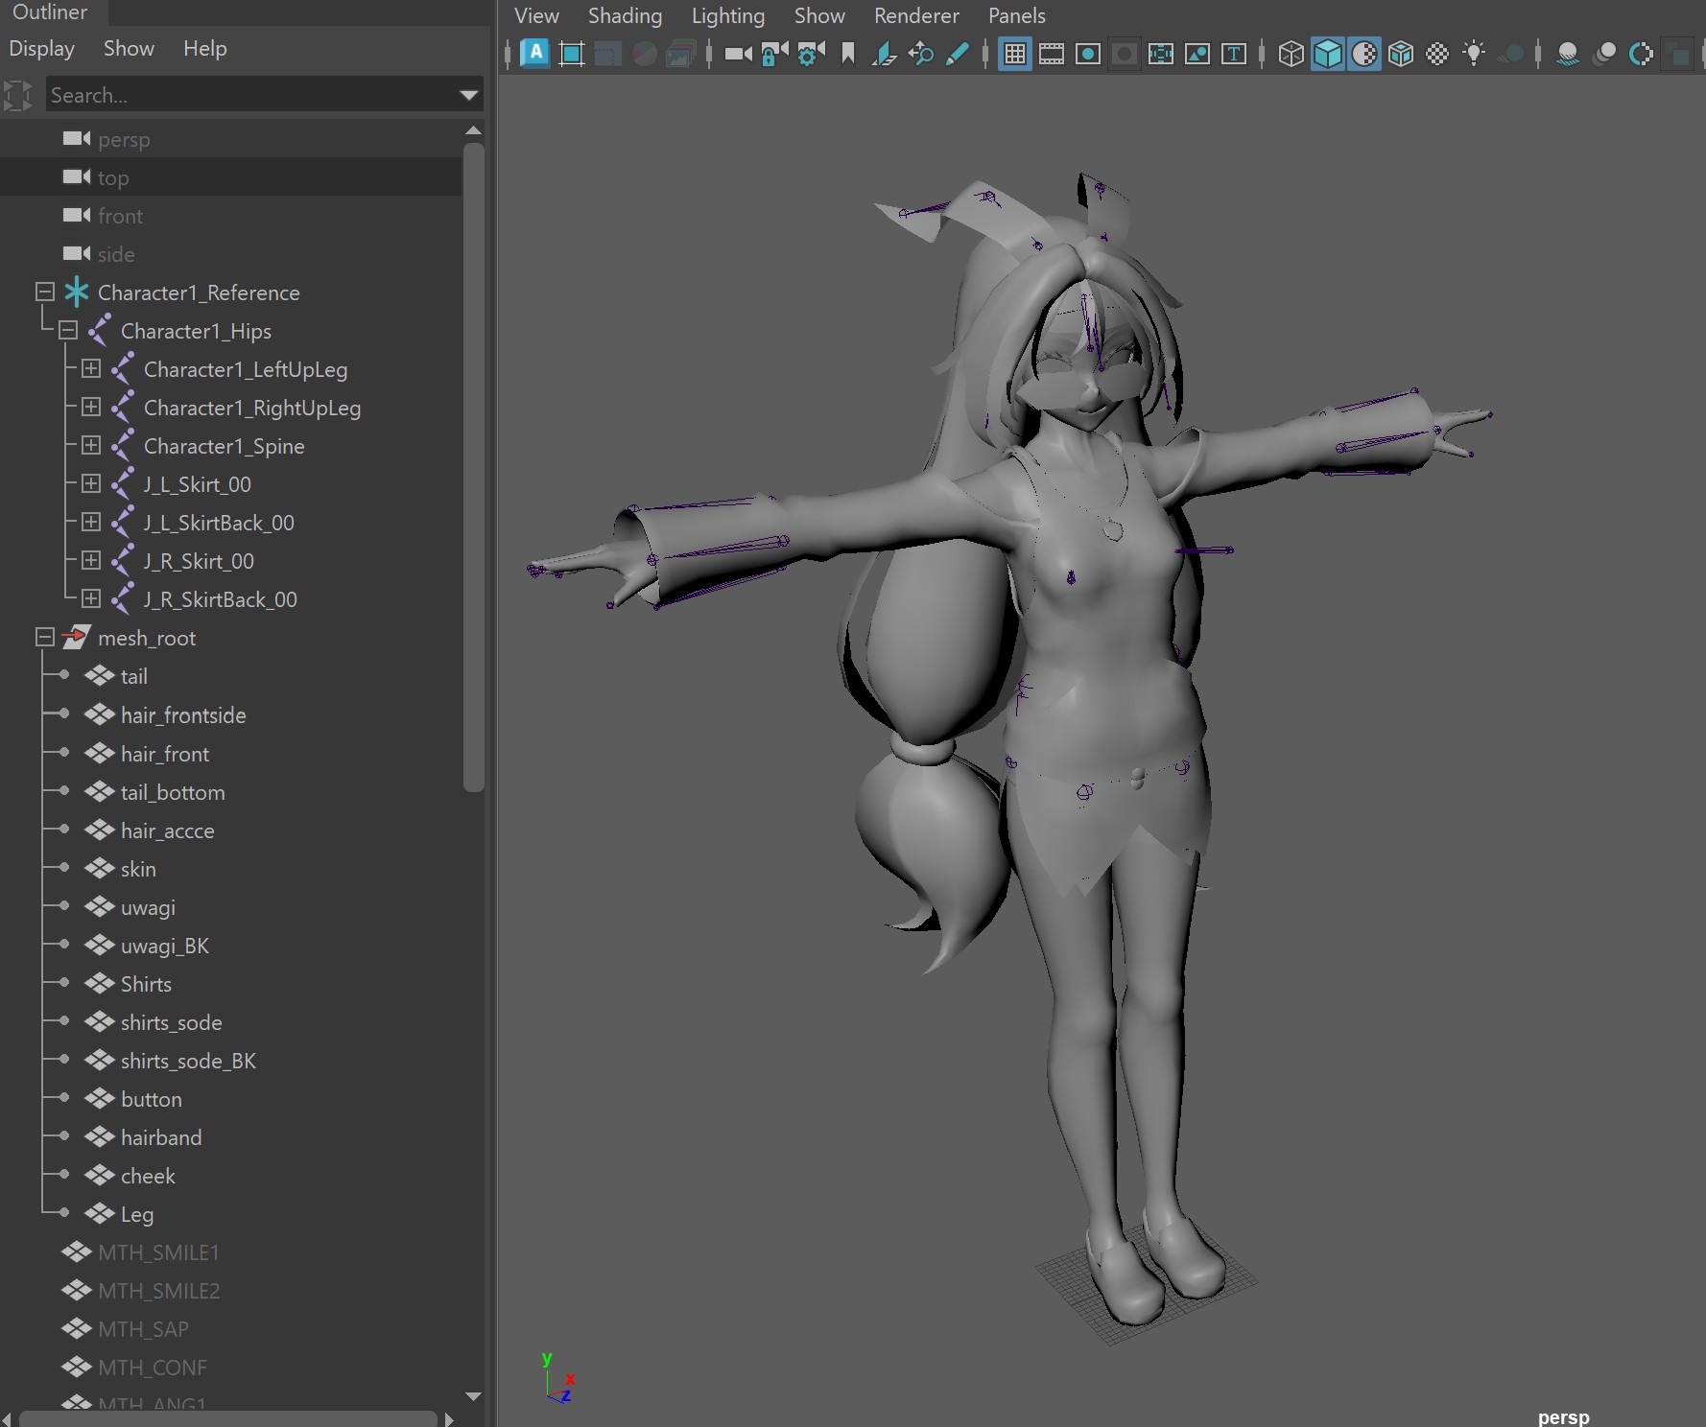Select the hair_front mesh in Outliner
Image resolution: width=1706 pixels, height=1427 pixels.
(x=164, y=754)
